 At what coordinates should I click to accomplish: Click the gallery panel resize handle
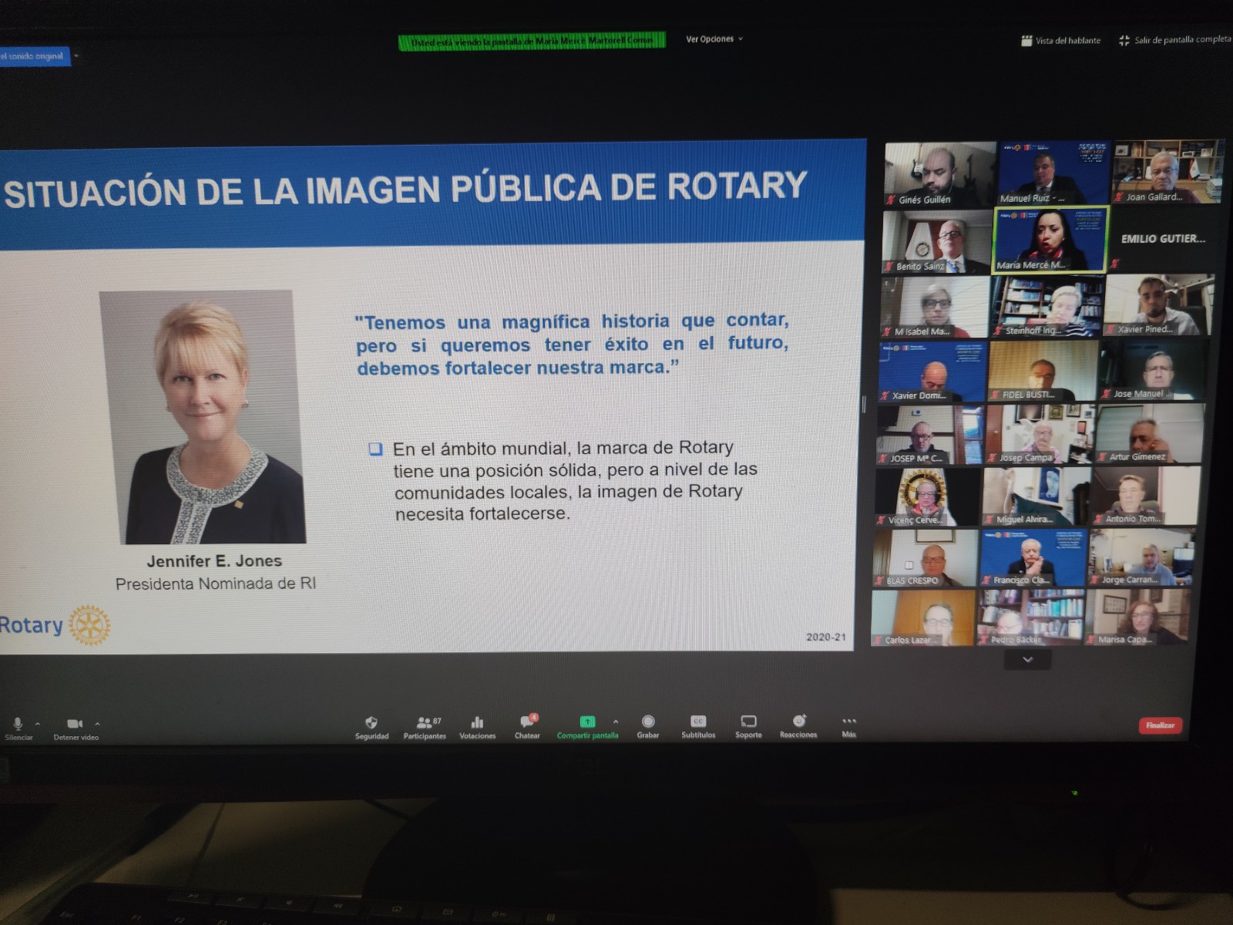pos(864,404)
